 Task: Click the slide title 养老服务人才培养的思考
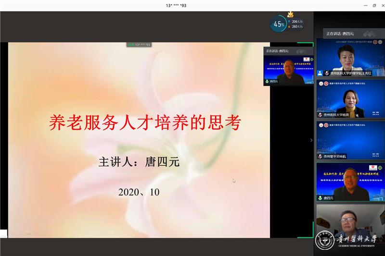click(144, 122)
